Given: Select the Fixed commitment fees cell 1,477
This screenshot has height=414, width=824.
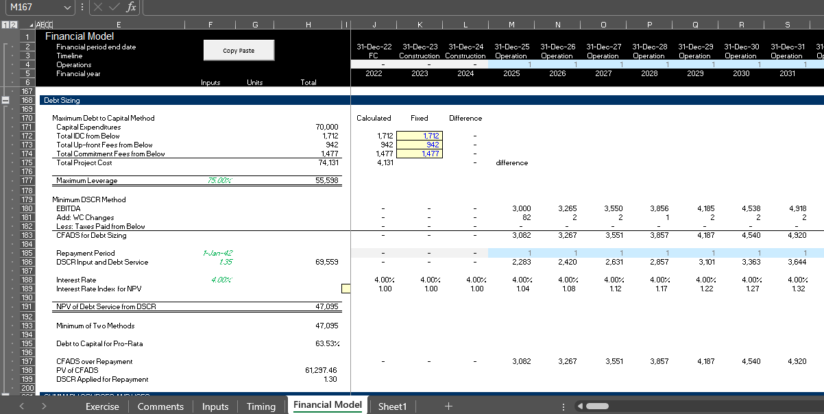Looking at the screenshot, I should (420, 154).
